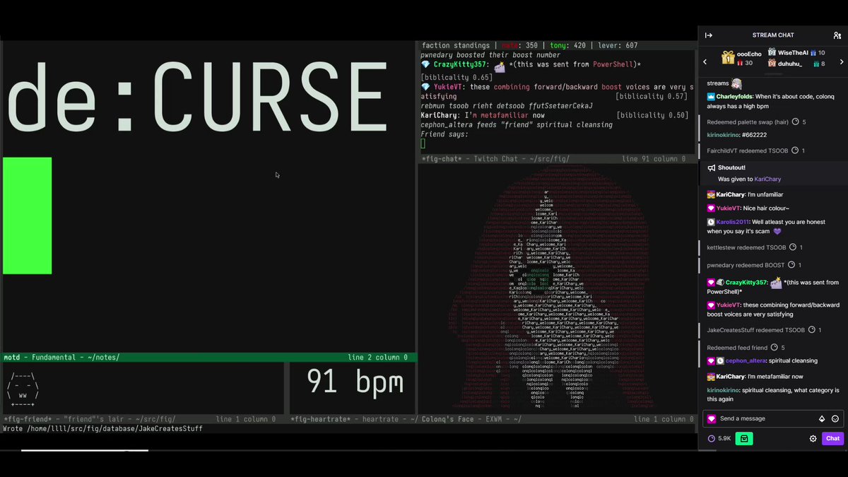Open the green rewards shop button

coord(744,439)
